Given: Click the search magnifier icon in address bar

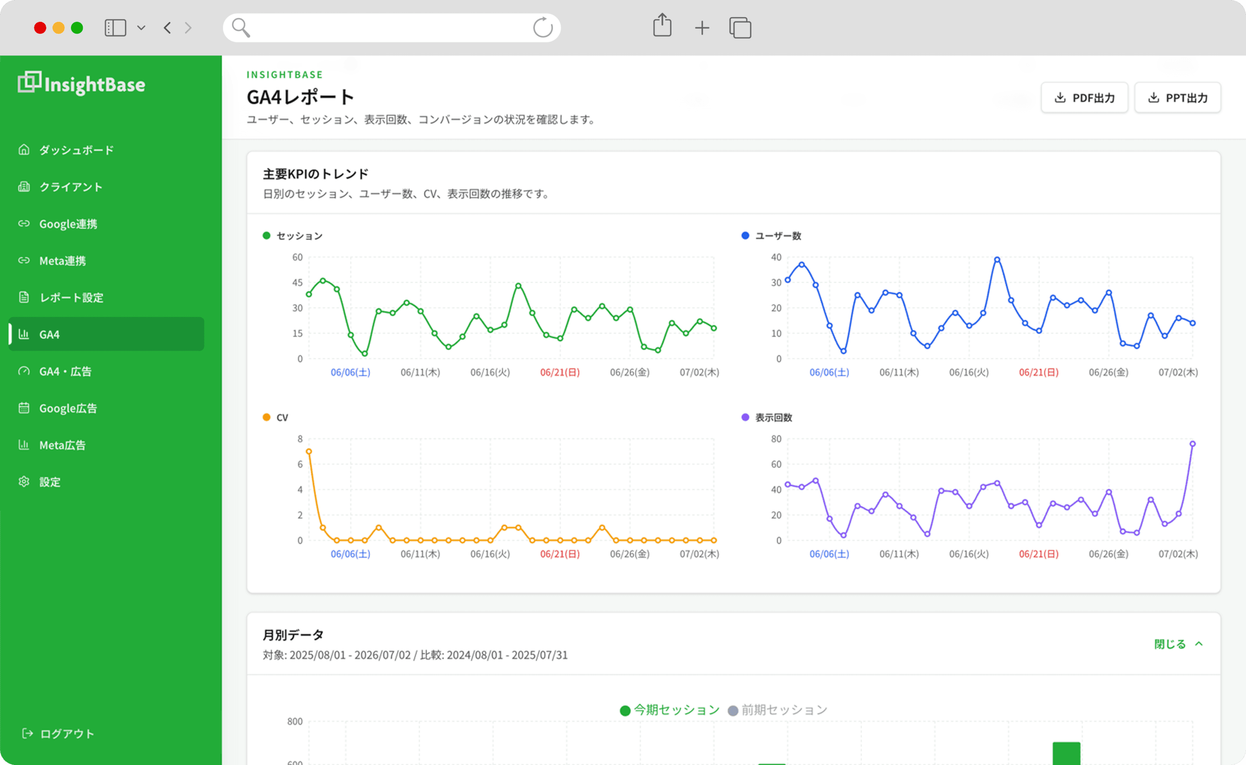Looking at the screenshot, I should click(241, 28).
